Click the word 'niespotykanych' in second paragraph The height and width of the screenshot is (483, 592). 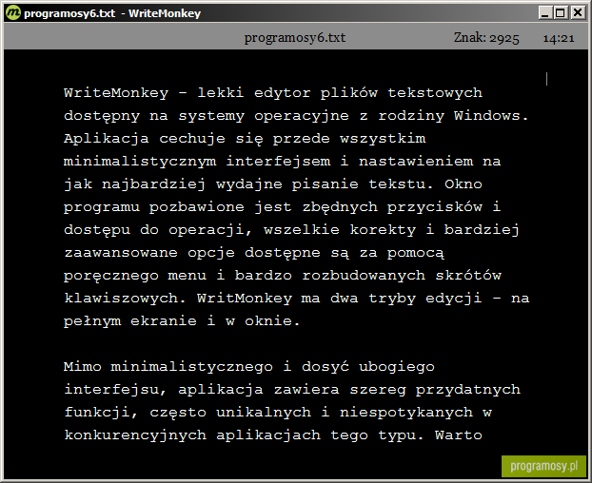(405, 413)
